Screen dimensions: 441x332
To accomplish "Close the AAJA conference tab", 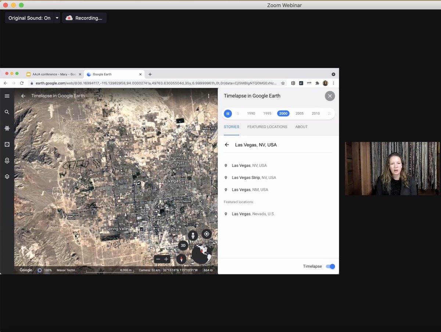I will (x=80, y=74).
